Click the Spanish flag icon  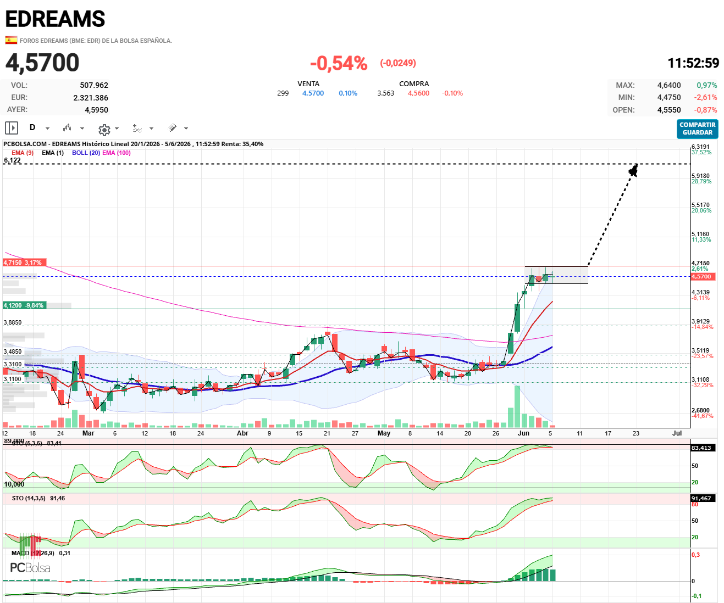tap(11, 40)
